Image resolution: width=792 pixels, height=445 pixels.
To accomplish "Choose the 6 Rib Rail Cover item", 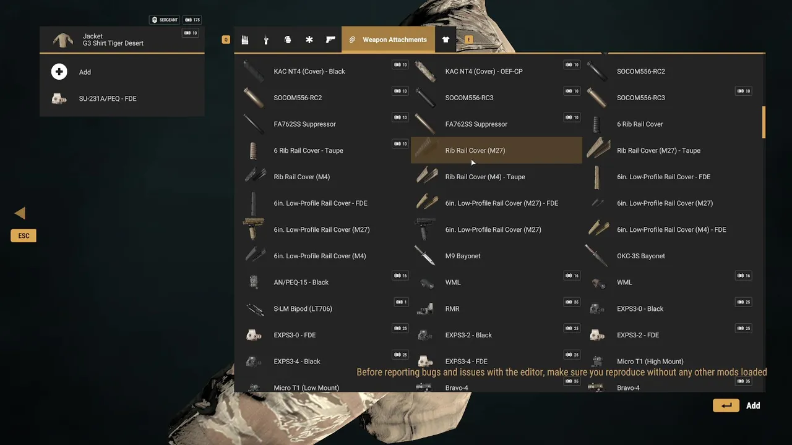I will (668, 124).
